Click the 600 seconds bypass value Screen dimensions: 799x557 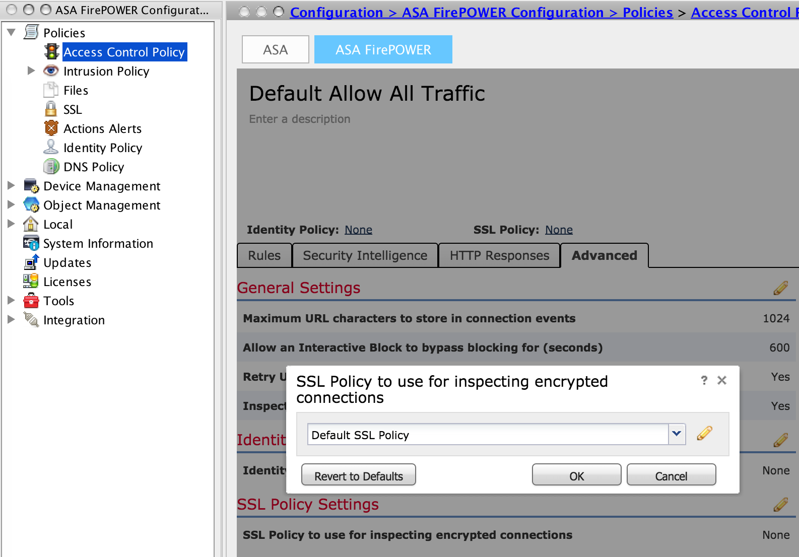tap(779, 347)
